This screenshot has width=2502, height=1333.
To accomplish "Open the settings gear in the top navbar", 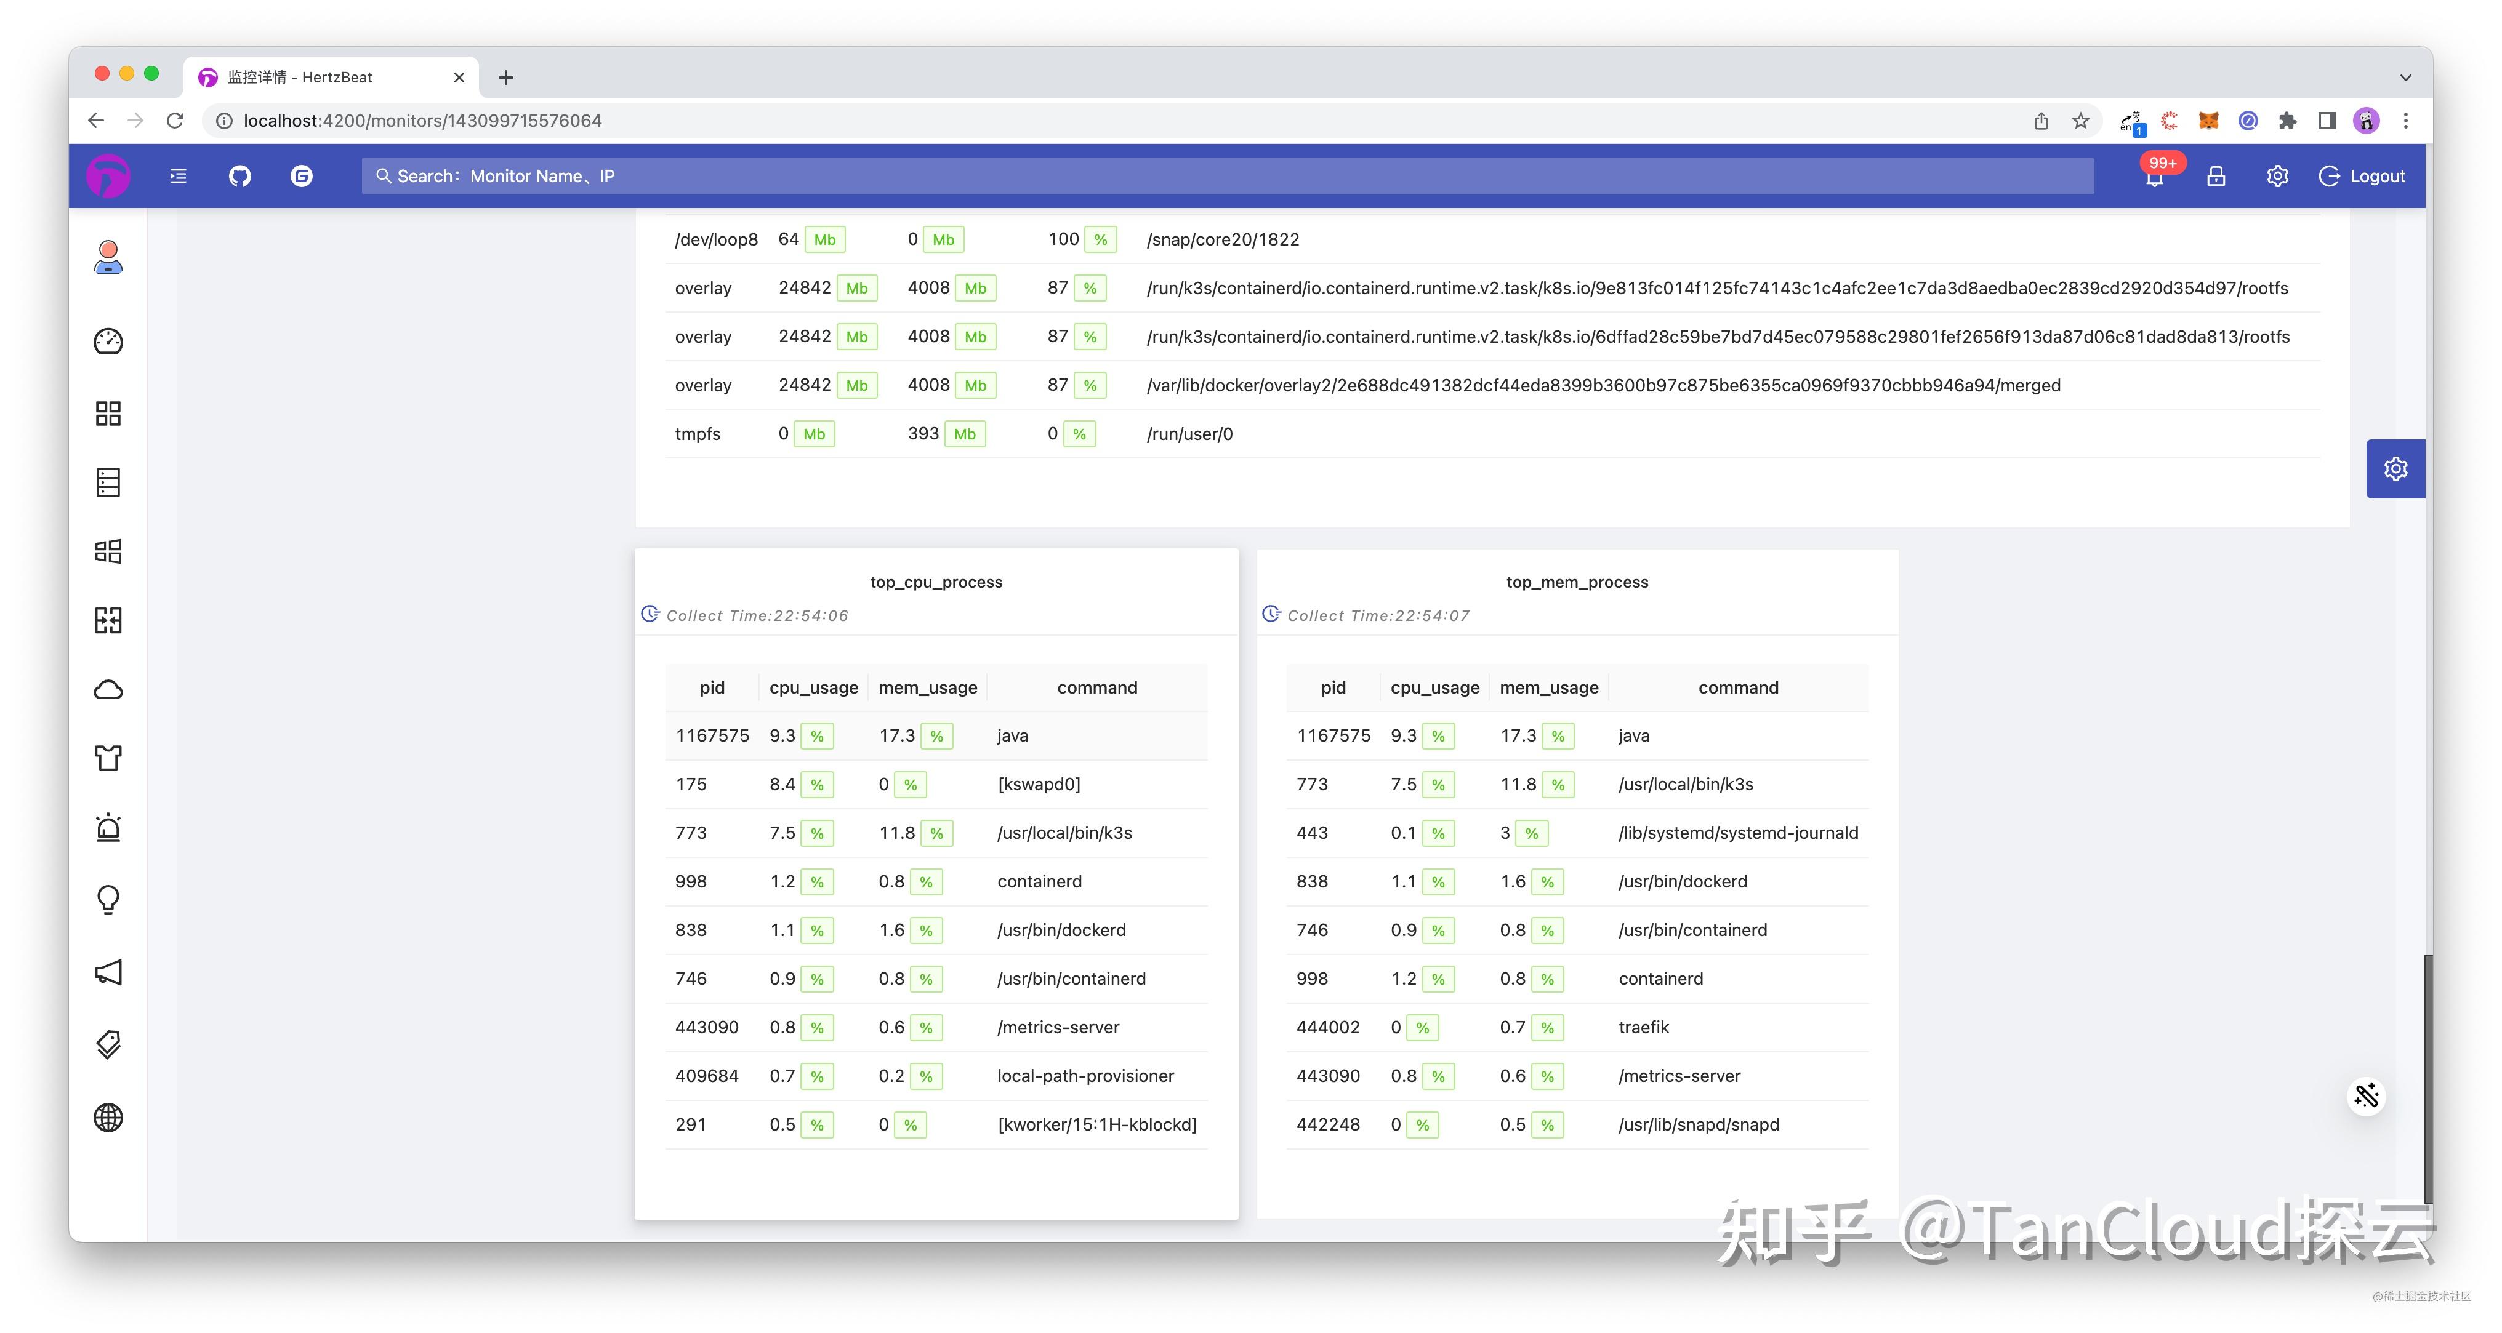I will coord(2277,176).
